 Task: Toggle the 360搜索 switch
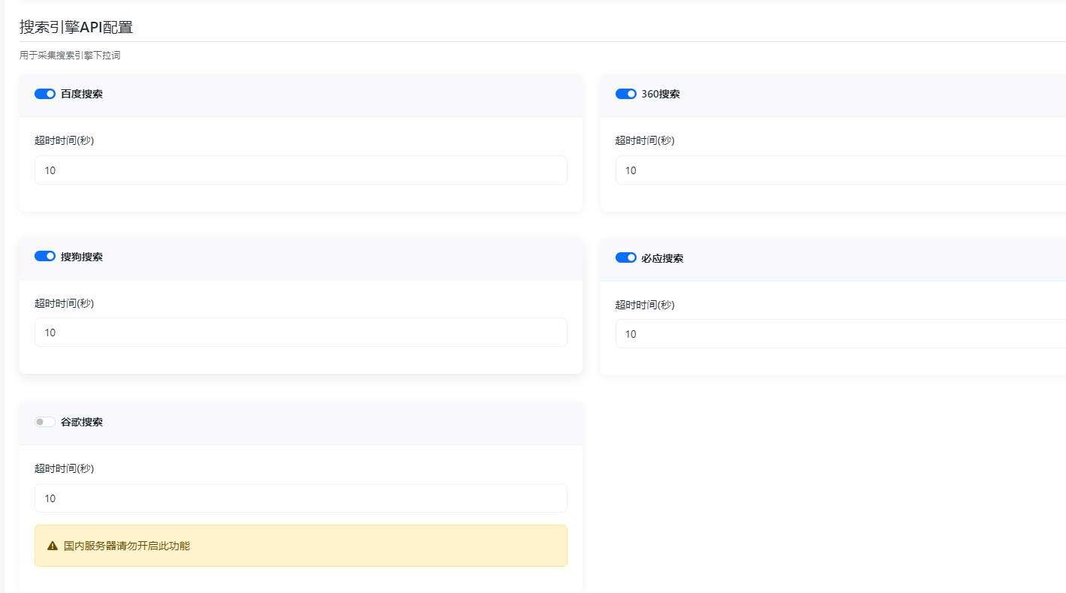[x=626, y=94]
